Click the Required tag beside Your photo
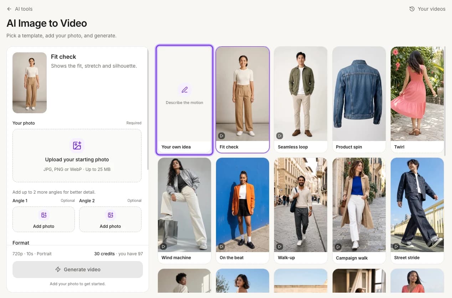The height and width of the screenshot is (298, 452). tap(134, 123)
